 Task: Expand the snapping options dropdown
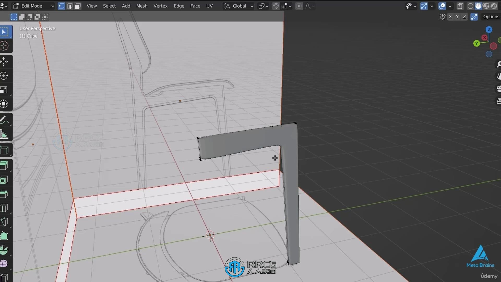(290, 6)
